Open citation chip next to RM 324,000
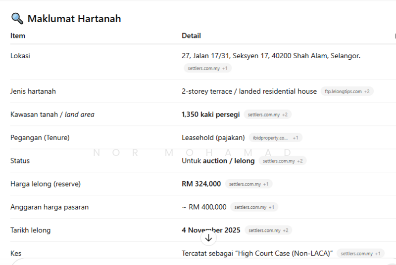Screen dimensions: 396x265 [x=248, y=184]
